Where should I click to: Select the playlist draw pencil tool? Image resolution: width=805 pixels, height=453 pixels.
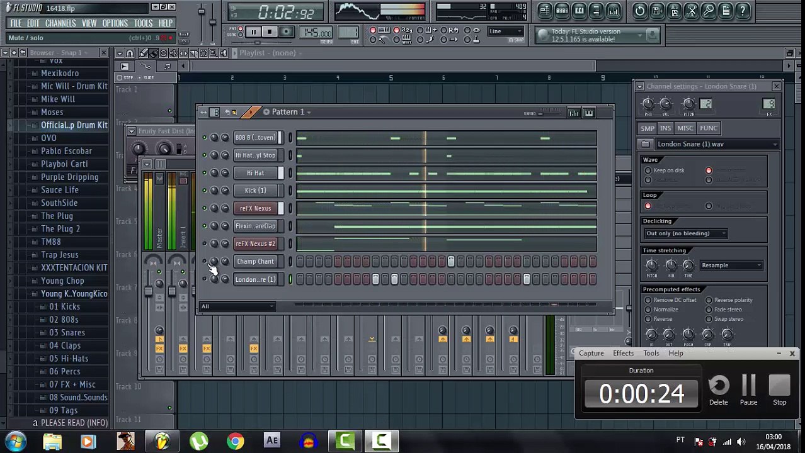(x=143, y=53)
